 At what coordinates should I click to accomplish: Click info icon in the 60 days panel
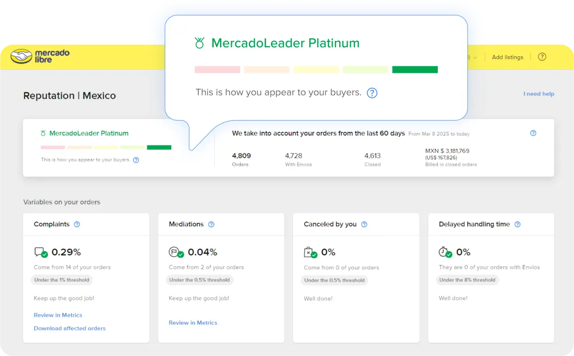coord(533,133)
